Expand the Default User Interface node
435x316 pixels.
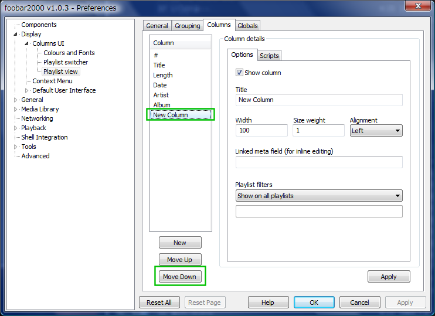26,90
